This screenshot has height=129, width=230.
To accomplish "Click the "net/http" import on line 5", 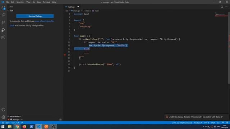I will point(85,27).
